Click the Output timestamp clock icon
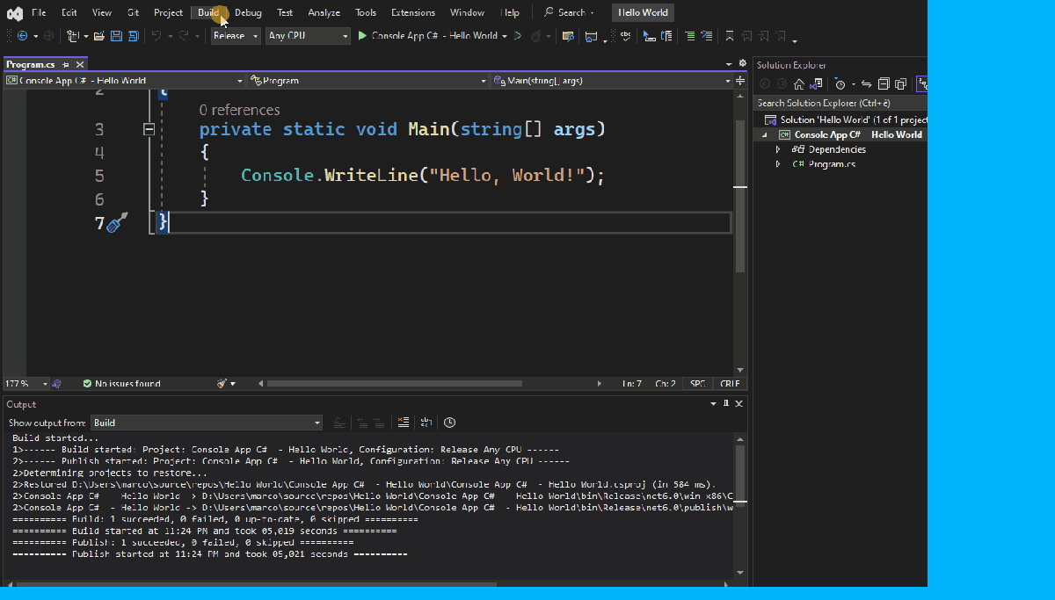The width and height of the screenshot is (1055, 600). pyautogui.click(x=449, y=423)
